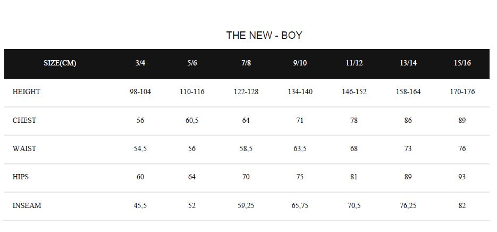Select the 5/6 size column header
Screen dimensions: 497x232
click(192, 63)
